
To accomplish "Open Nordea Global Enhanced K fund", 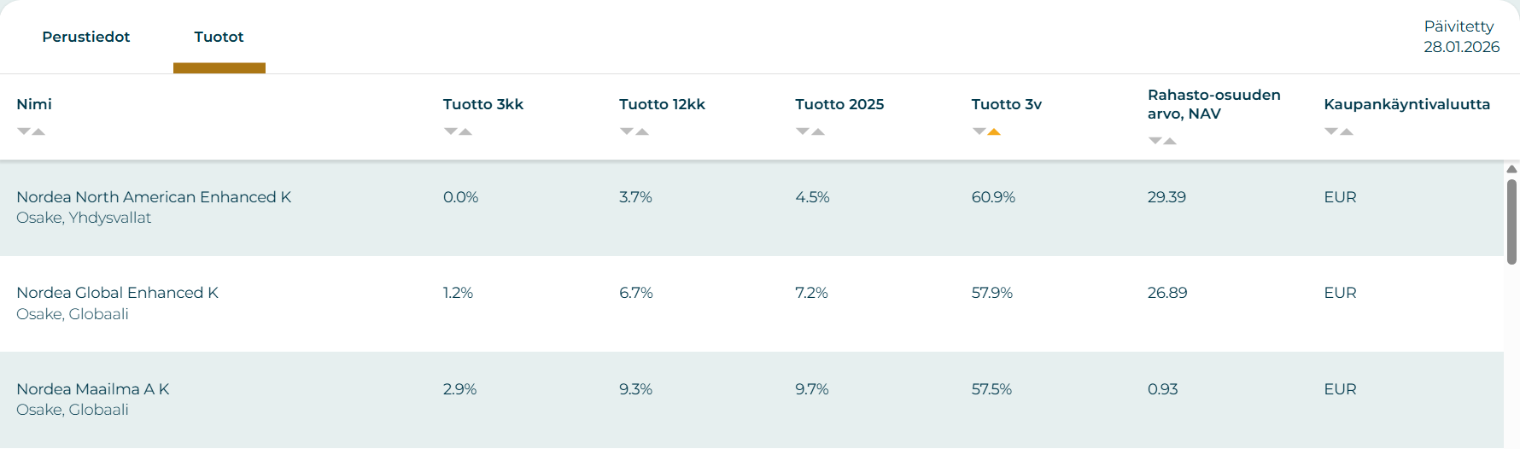I will coord(117,293).
